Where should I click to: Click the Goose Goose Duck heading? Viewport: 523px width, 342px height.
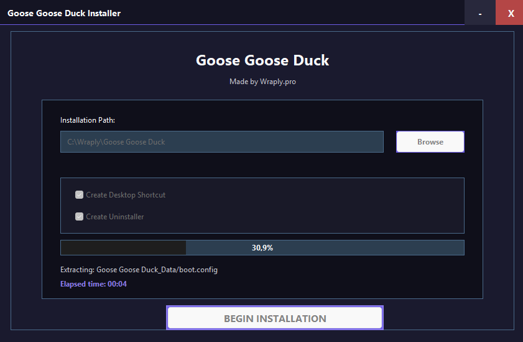click(262, 60)
